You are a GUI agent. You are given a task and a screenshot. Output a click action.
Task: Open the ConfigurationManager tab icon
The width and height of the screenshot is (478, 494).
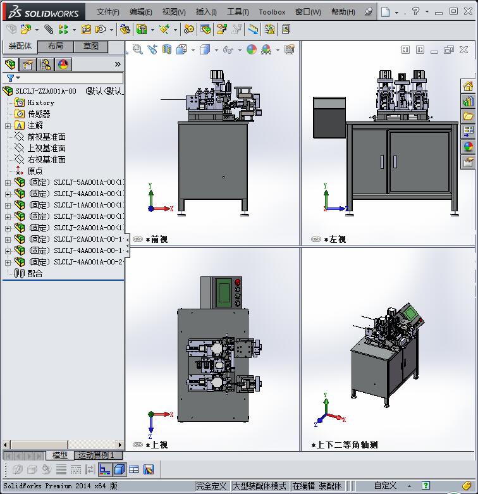tap(46, 65)
